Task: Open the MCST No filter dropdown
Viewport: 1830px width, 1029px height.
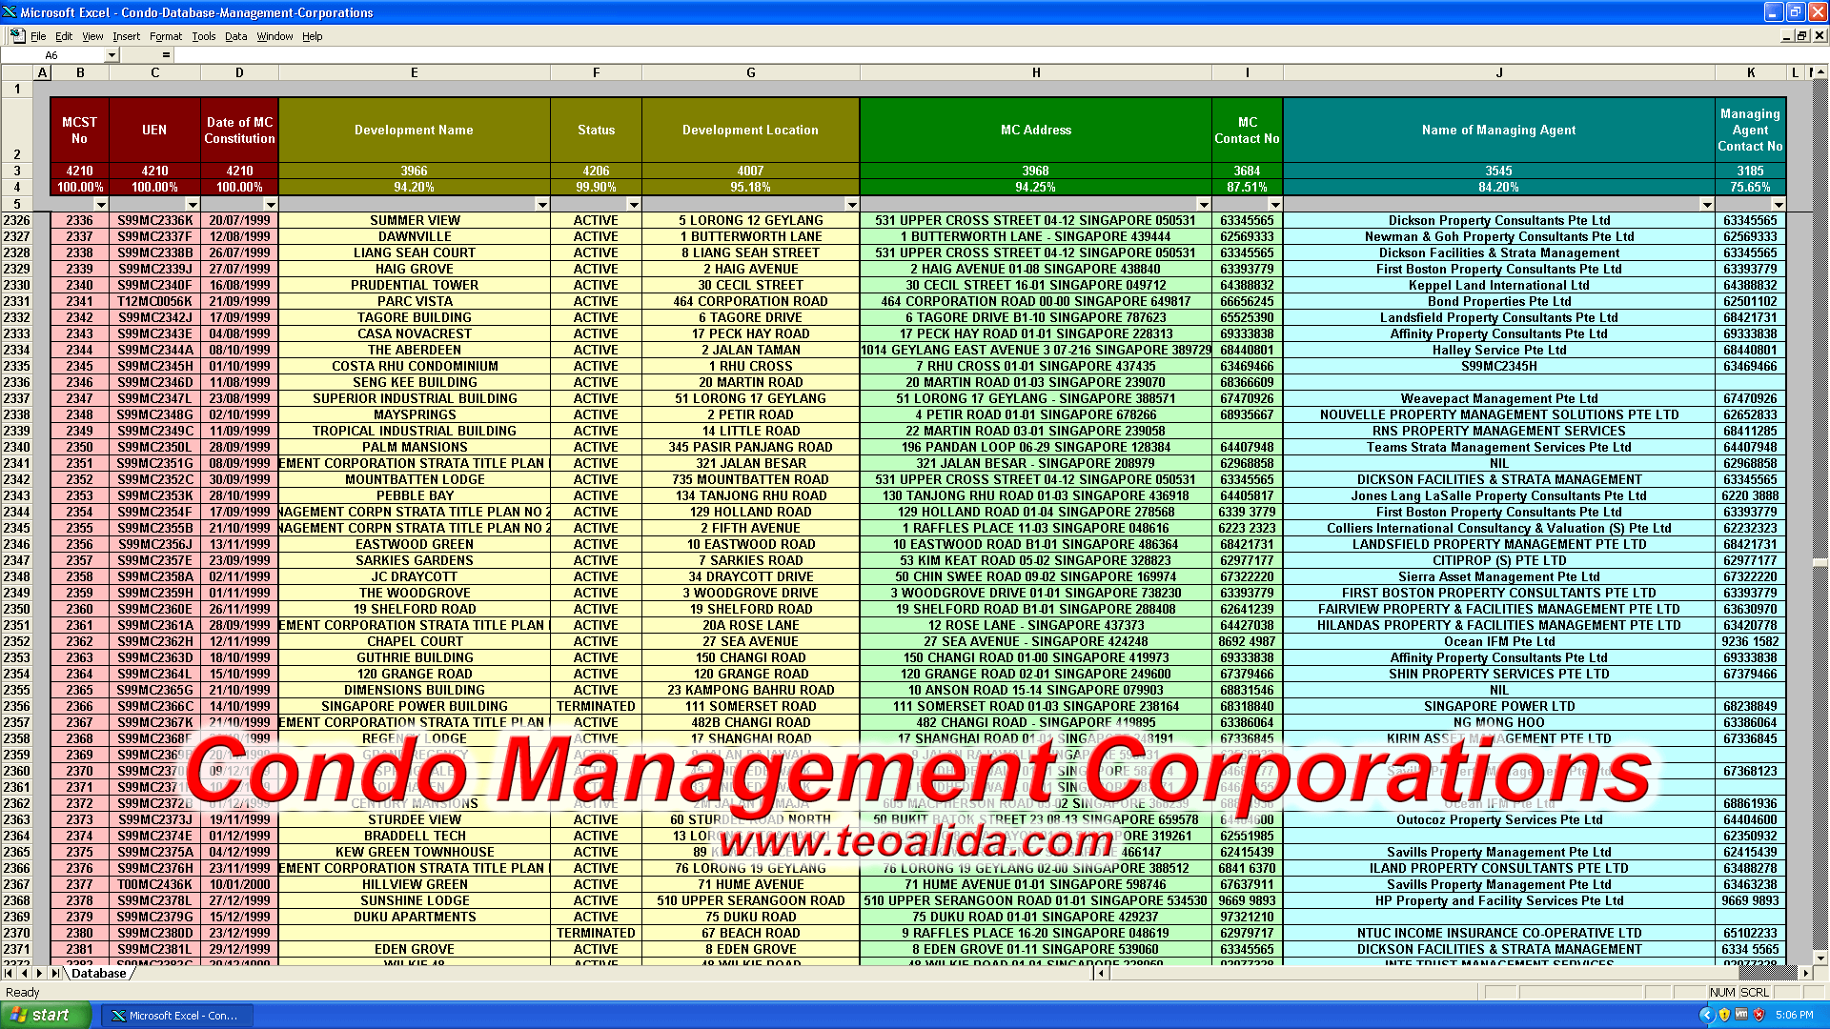Action: pos(101,205)
